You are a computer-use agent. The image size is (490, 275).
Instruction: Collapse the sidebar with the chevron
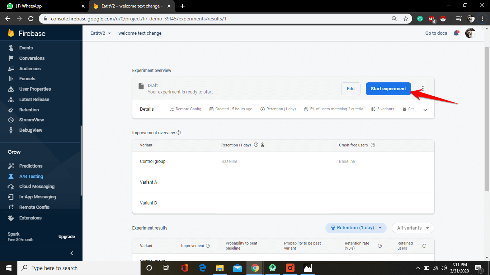point(71,253)
